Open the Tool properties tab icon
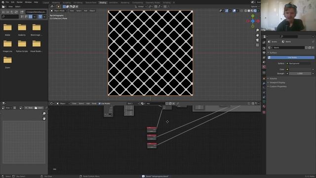This screenshot has width=316, height=178. (264, 43)
